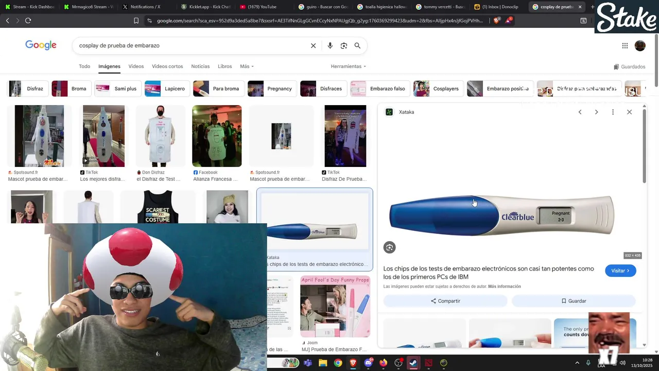Viewport: 659px width, 371px height.
Task: Open Discord from the taskbar
Action: pos(368,363)
